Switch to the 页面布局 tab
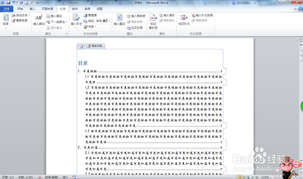This screenshot has width=303, height=179. click(x=47, y=9)
